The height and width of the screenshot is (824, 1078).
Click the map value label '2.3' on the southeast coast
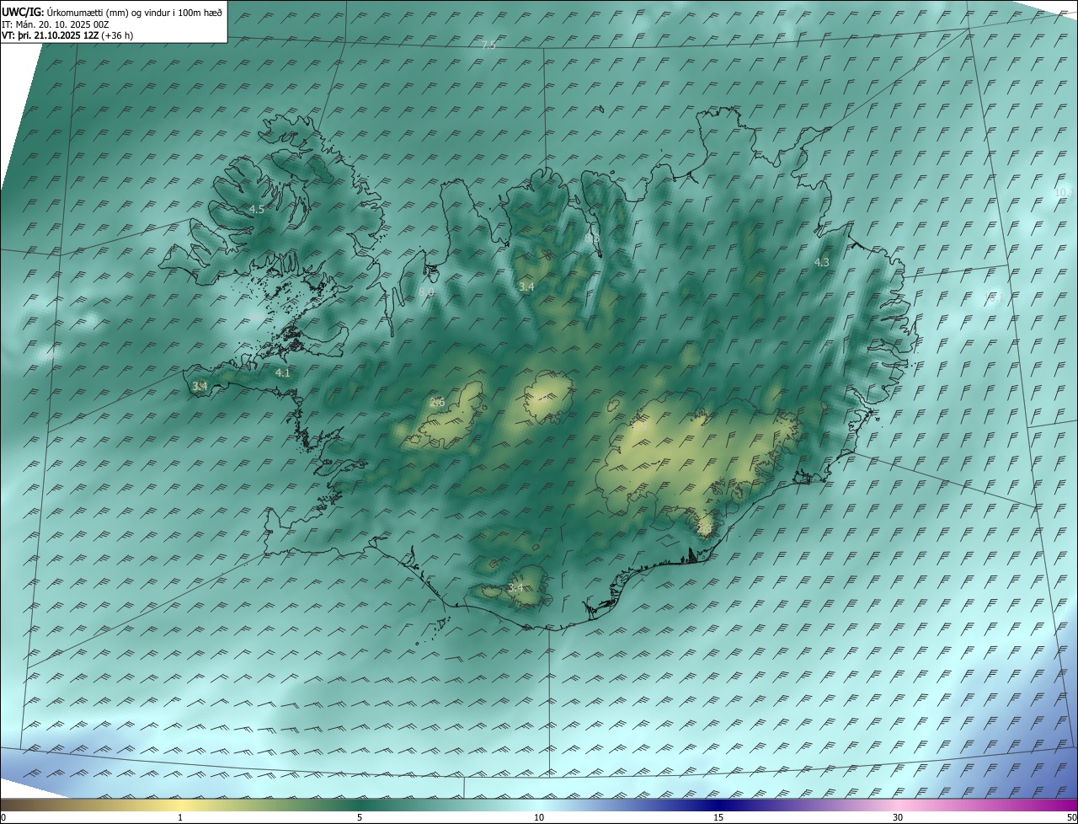tap(705, 529)
